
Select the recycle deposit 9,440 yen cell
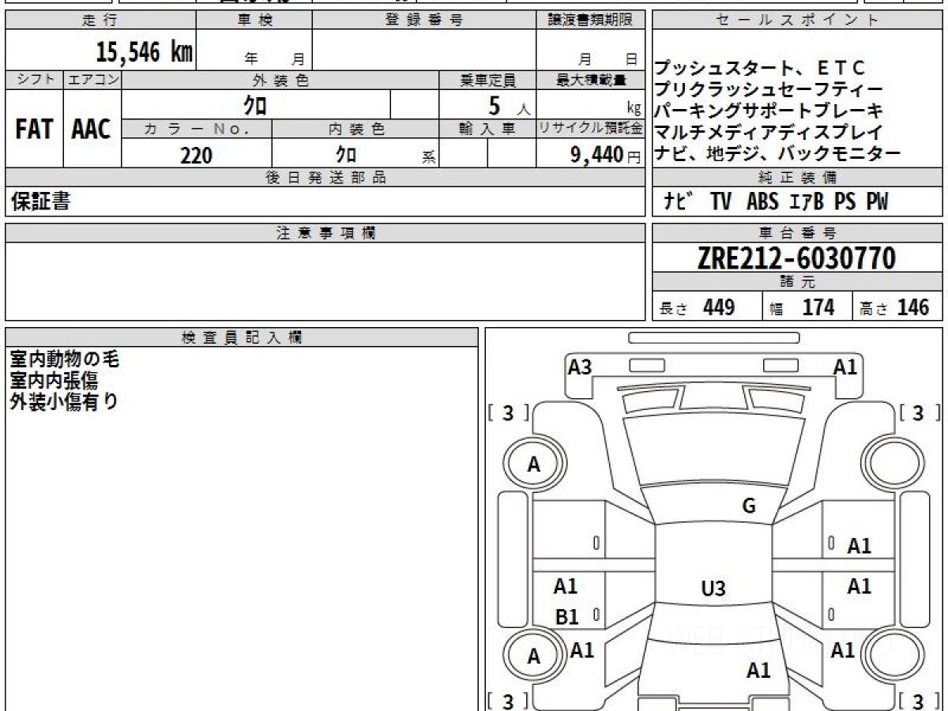coord(590,156)
